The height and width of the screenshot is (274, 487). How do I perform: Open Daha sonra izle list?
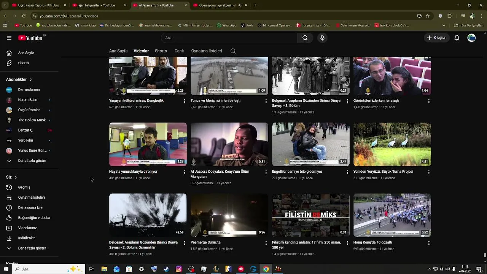[30, 207]
